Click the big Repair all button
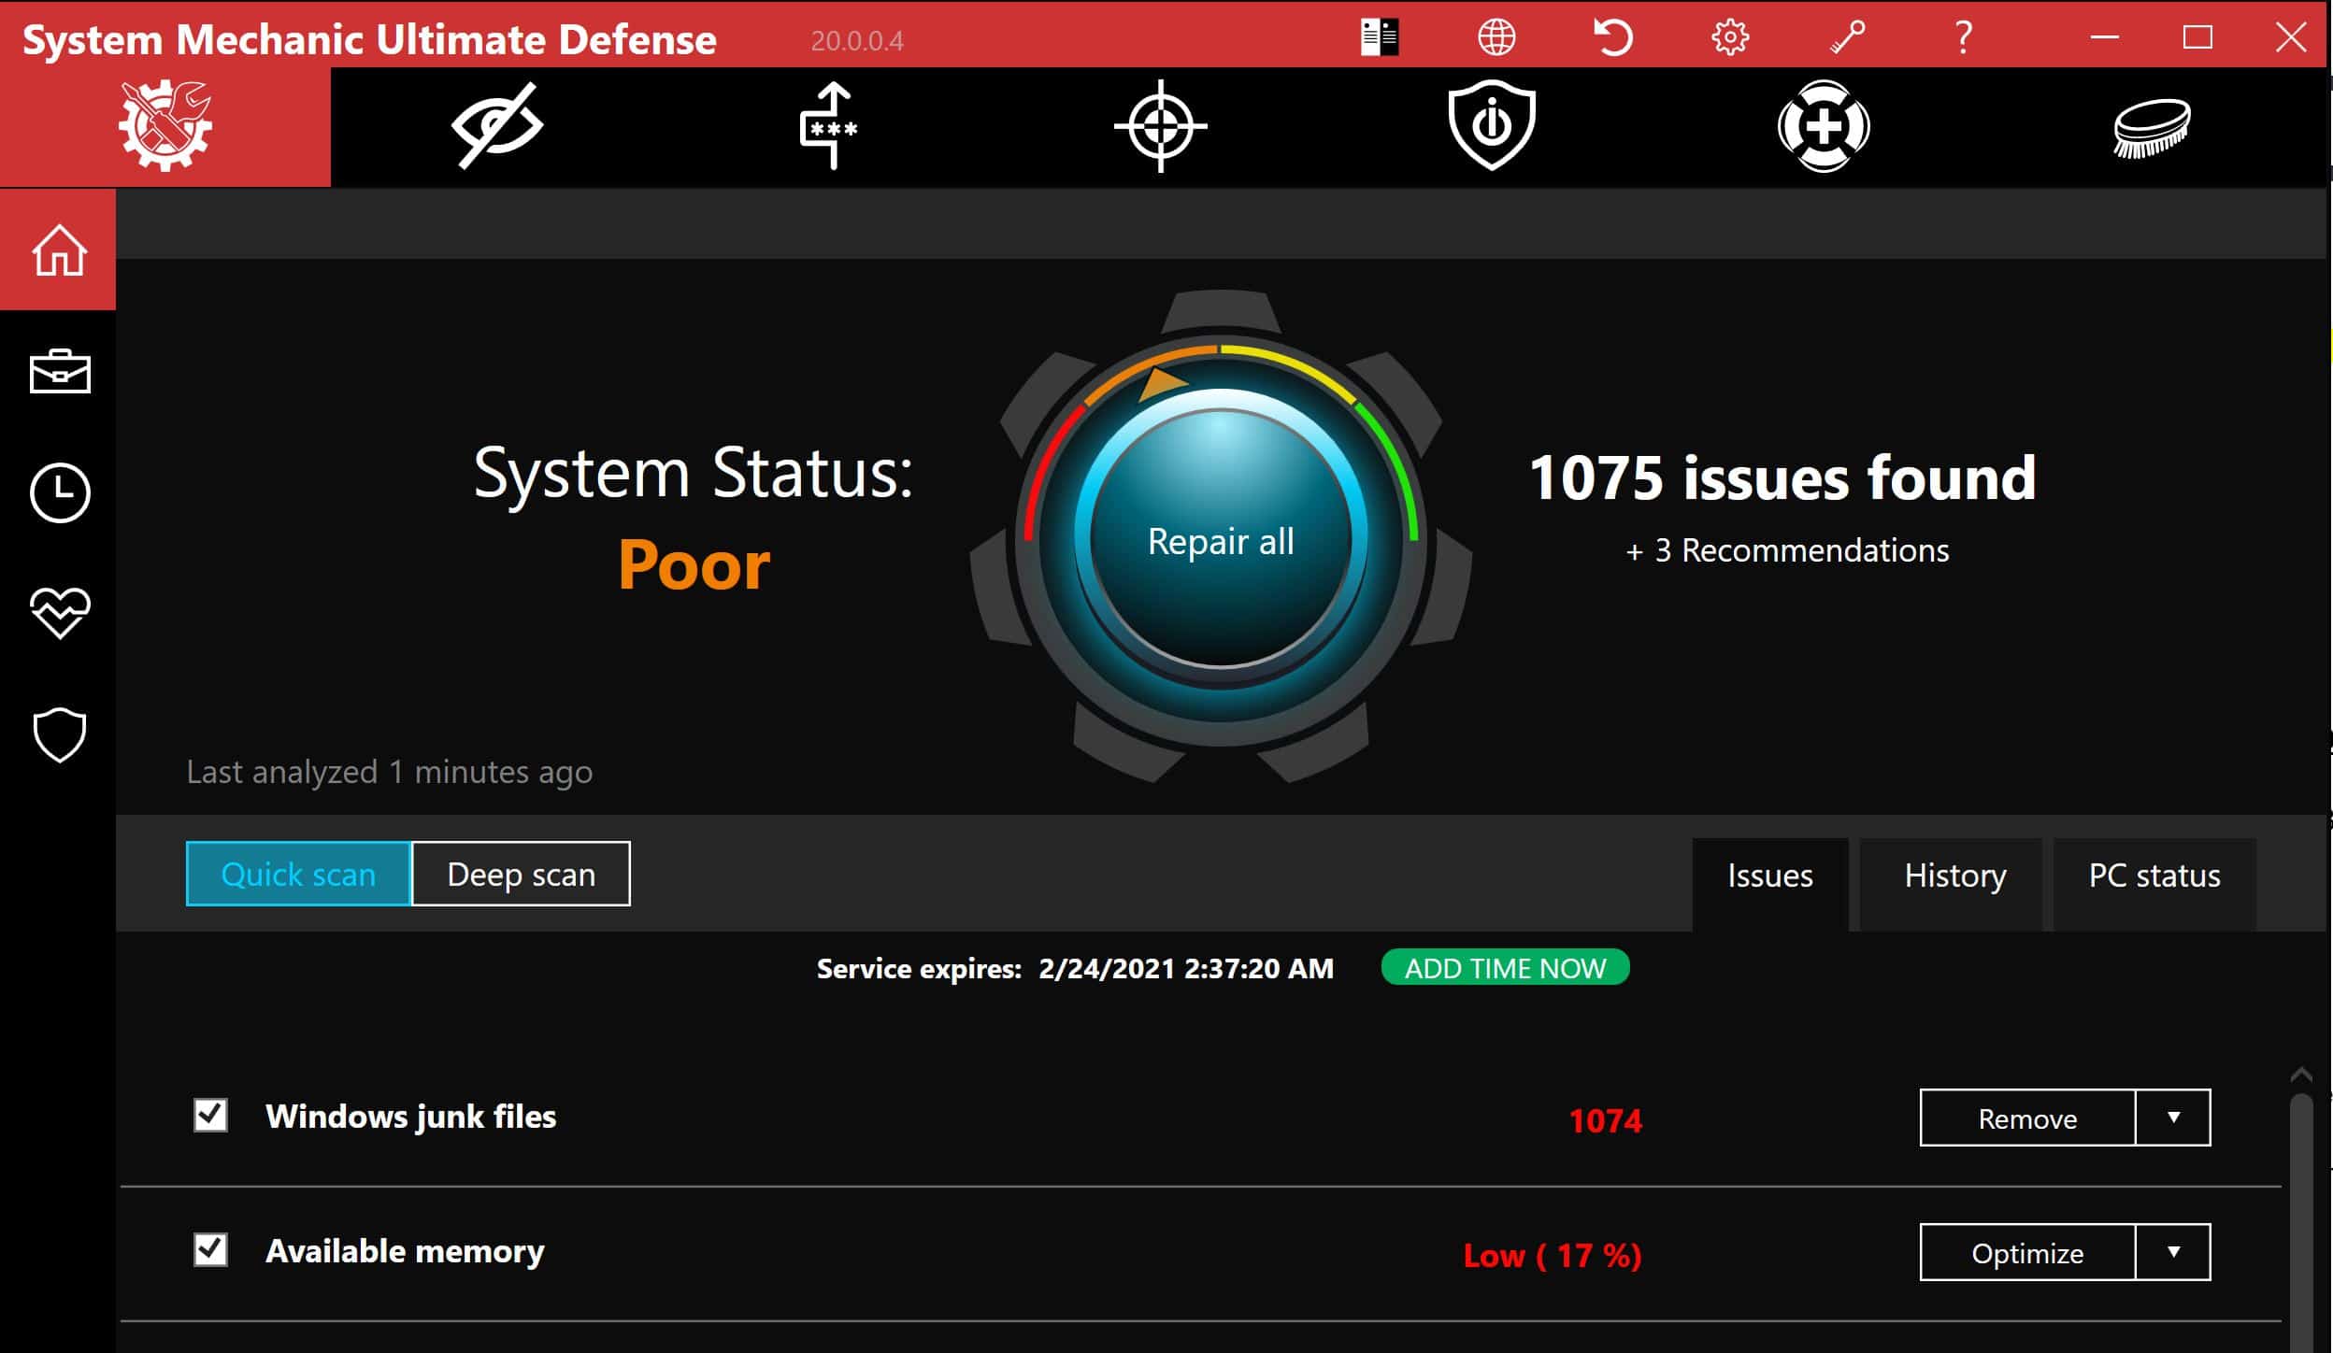 coord(1221,540)
